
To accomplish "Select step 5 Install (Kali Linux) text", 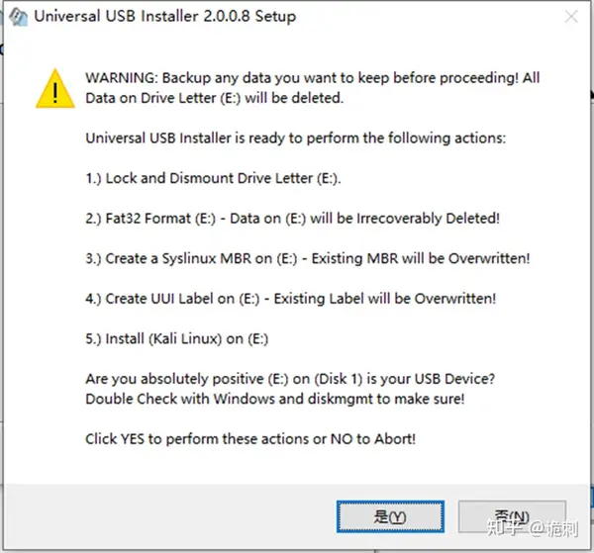I will [x=177, y=338].
